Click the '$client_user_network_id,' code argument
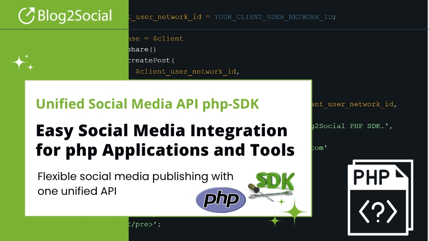Screen dimensions: 429x241 [x=187, y=71]
